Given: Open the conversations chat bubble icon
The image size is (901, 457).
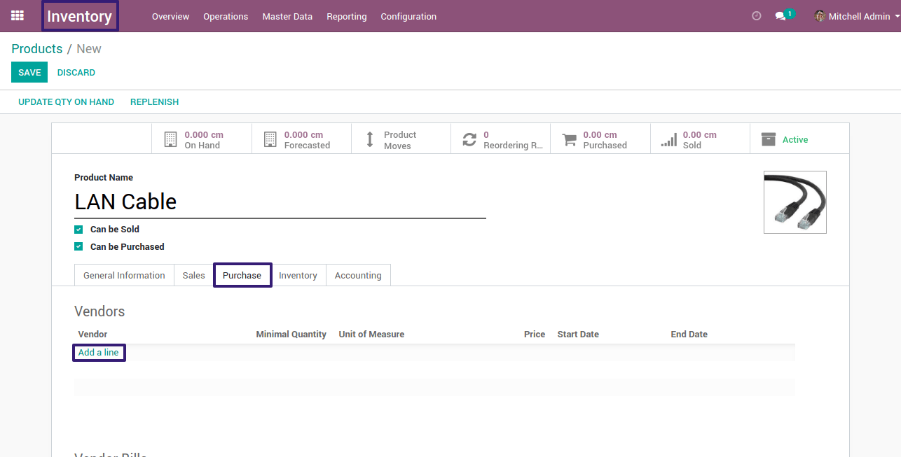Looking at the screenshot, I should coord(780,16).
